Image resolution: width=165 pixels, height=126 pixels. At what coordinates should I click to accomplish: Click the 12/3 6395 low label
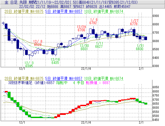29,64
